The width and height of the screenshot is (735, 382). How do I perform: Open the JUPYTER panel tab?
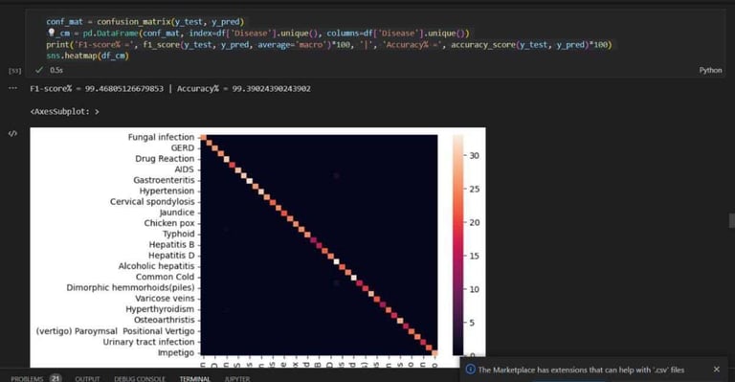[237, 379]
